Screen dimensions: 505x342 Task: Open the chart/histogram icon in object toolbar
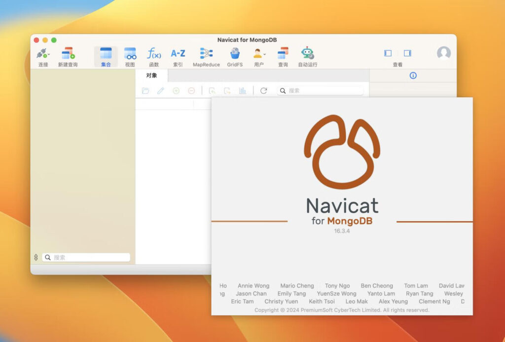[244, 90]
